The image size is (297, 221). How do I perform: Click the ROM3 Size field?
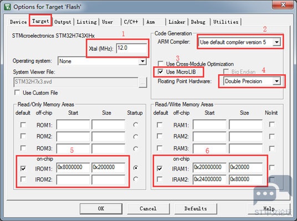(x=109, y=148)
